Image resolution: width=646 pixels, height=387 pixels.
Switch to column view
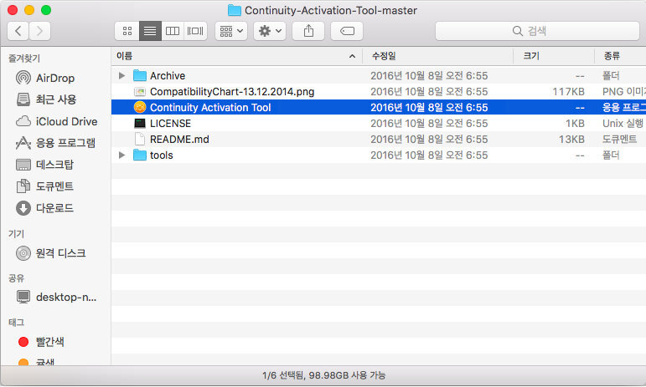tap(173, 31)
